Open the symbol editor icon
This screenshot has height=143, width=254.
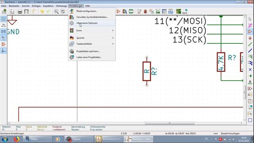coord(118,12)
